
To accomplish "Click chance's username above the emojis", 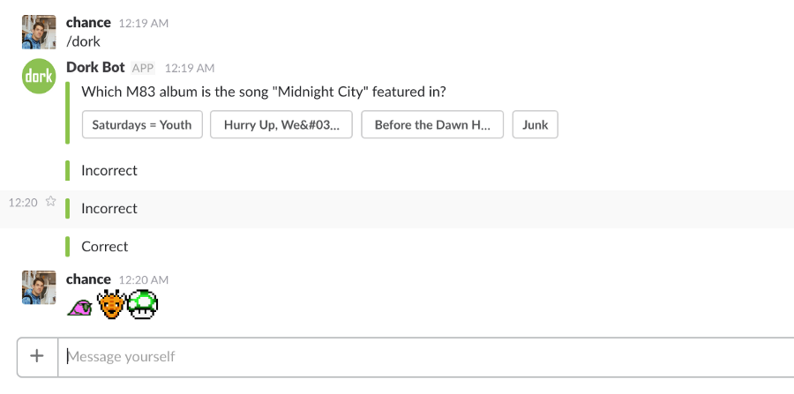I will coord(88,279).
